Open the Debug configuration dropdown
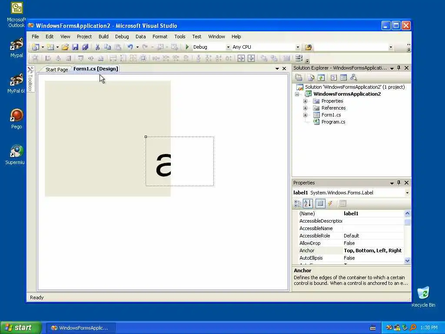 click(228, 47)
